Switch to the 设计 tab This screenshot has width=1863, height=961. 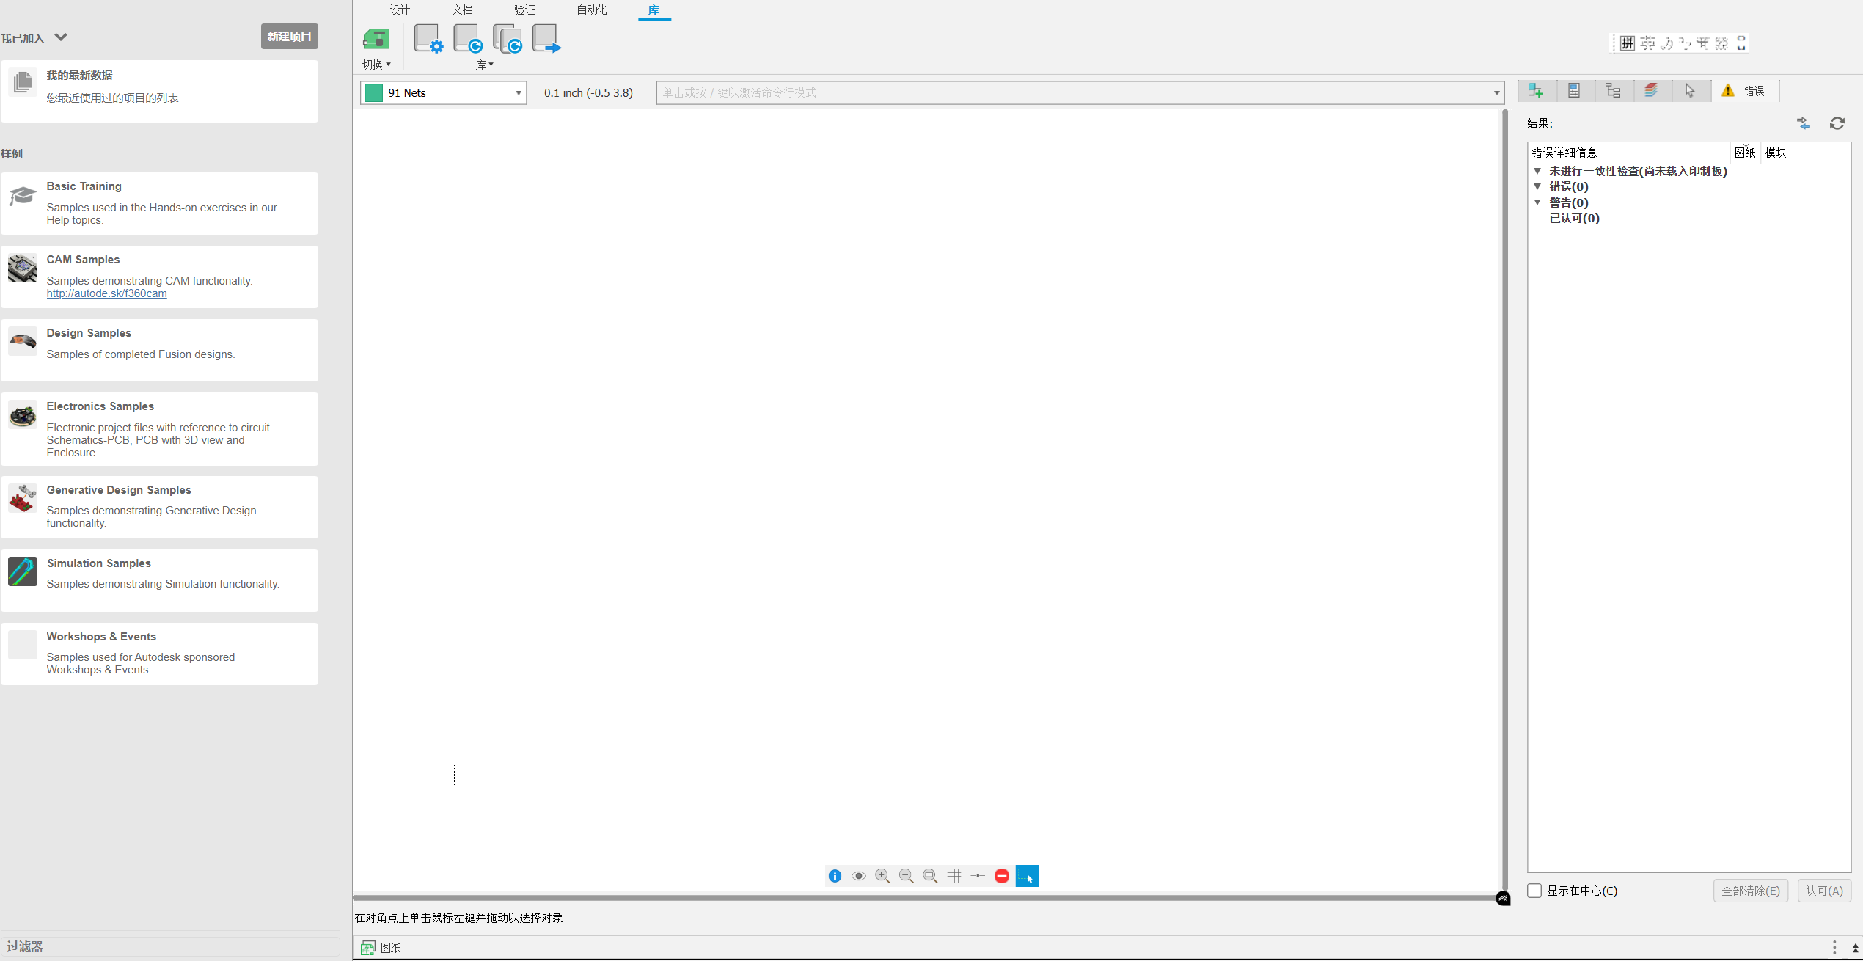[x=400, y=10]
